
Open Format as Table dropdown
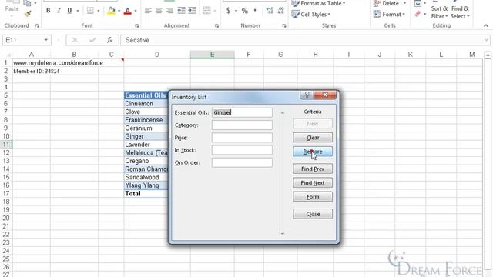point(318,3)
